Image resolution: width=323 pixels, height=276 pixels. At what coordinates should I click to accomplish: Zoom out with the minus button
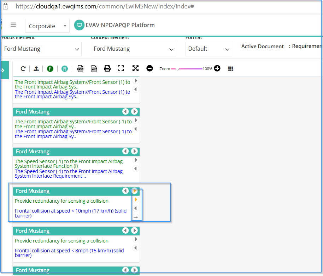pos(149,68)
